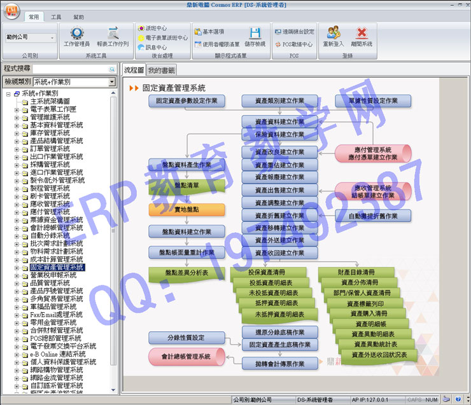Select 會計總帳管理系統 tree row
The height and width of the screenshot is (405, 471).
57,228
